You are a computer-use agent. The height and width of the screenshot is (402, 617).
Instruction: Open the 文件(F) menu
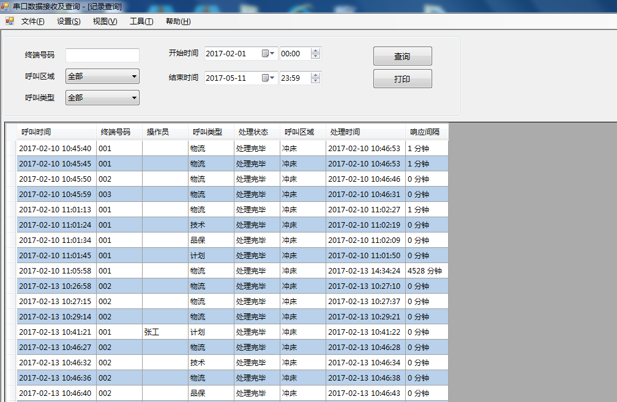32,21
